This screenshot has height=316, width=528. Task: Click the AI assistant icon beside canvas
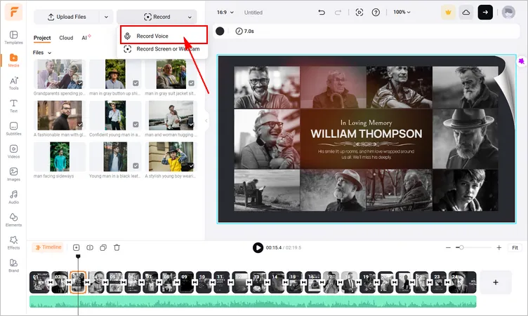[x=521, y=61]
